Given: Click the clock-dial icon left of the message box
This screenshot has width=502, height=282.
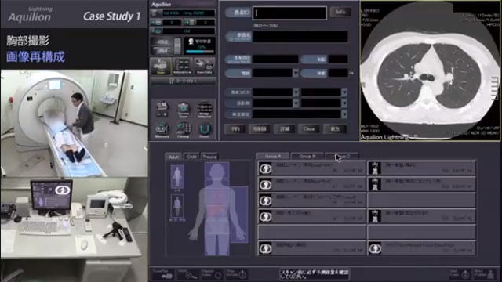Looking at the screenshot, I should click(237, 274).
